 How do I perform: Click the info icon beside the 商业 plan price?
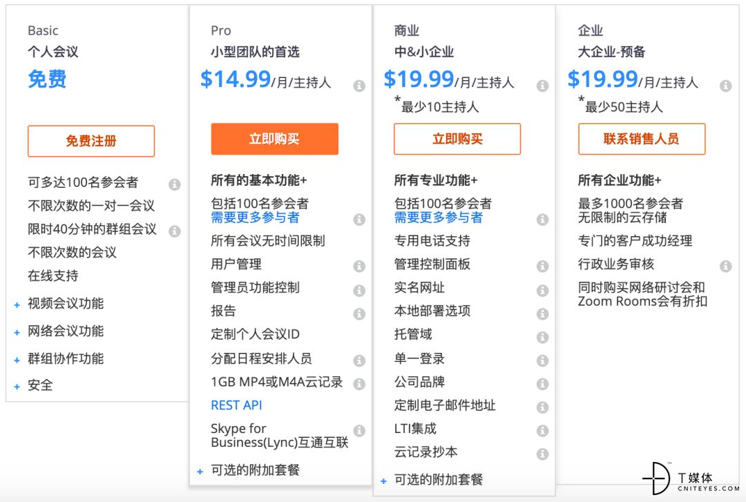[x=542, y=86]
